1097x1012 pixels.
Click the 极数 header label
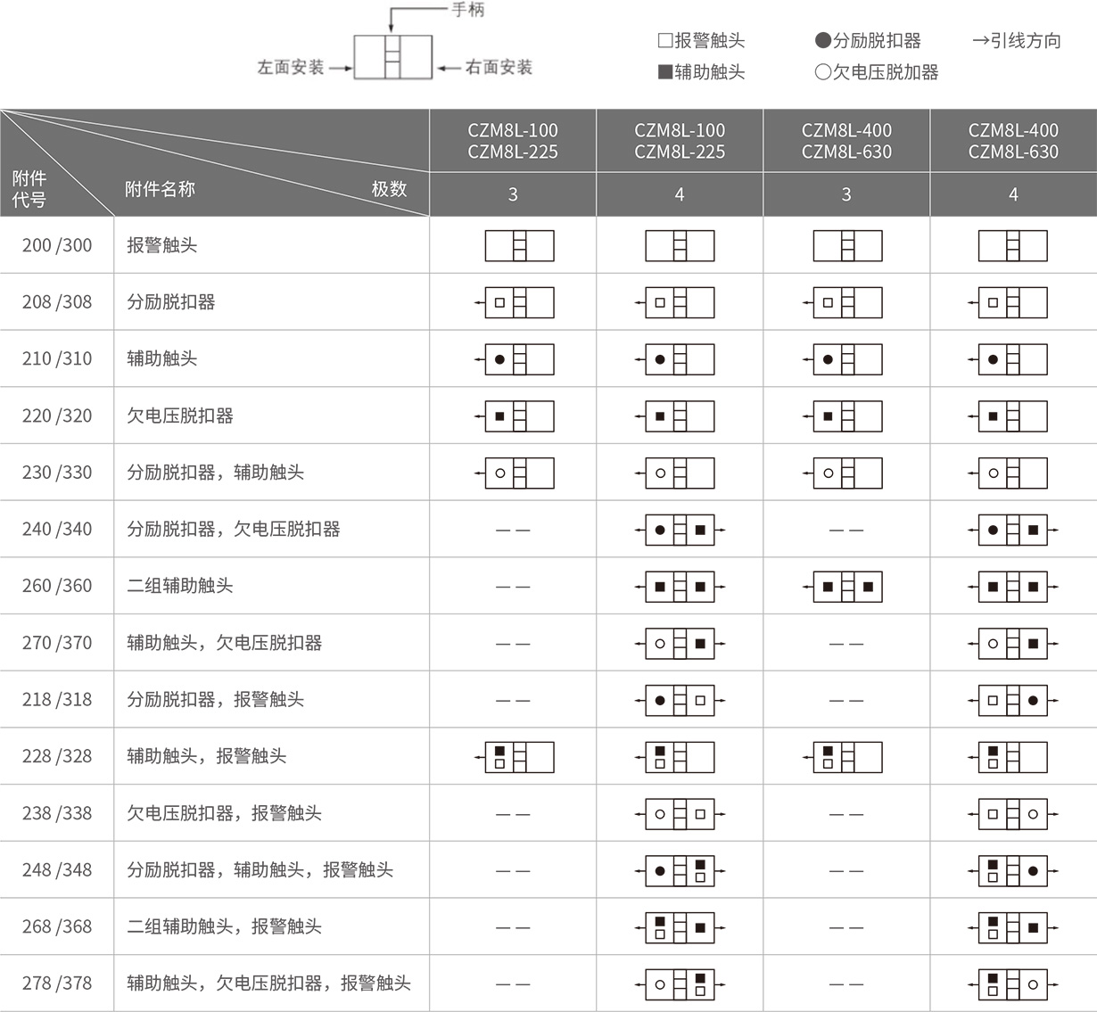point(389,189)
